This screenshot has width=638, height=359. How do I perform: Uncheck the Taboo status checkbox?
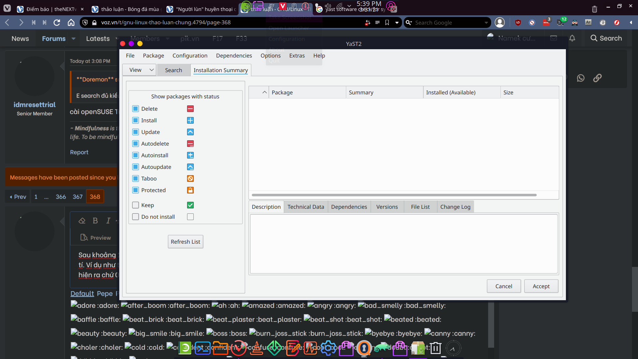(136, 179)
